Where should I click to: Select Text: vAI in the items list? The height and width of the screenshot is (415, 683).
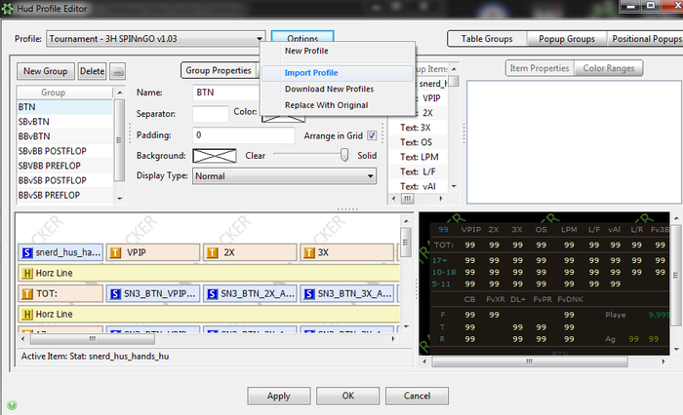click(418, 187)
